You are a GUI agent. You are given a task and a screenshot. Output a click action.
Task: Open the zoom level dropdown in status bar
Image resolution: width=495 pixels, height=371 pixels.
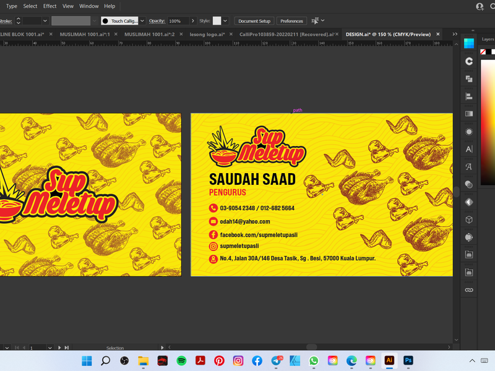7,348
